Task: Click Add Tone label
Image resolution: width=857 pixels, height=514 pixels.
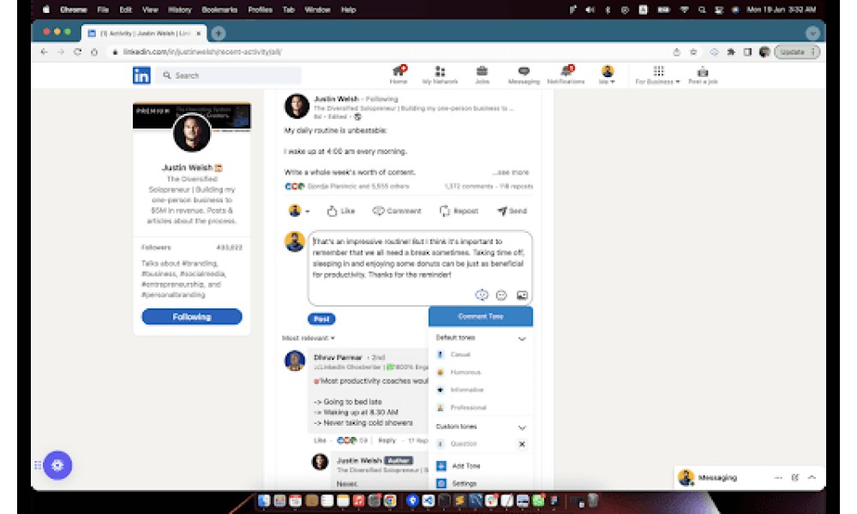Action: point(465,466)
